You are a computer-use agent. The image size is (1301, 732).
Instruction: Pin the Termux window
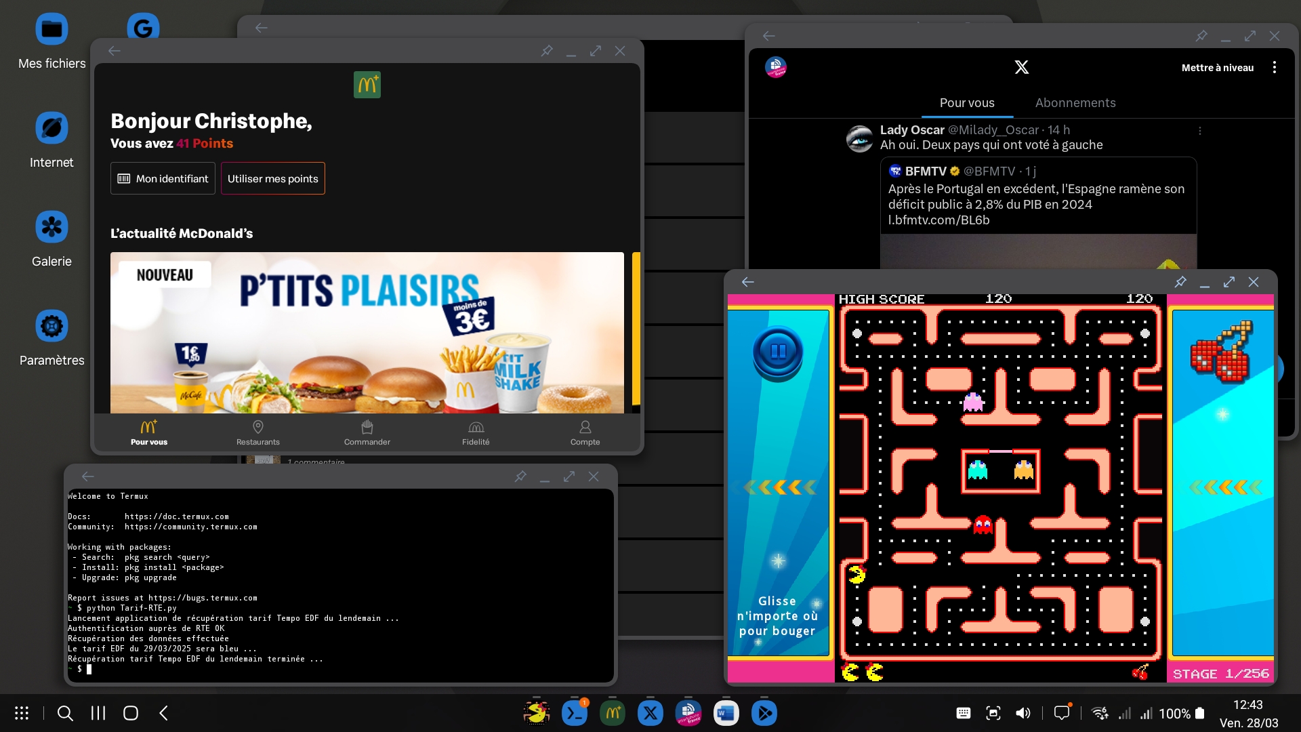pyautogui.click(x=520, y=476)
